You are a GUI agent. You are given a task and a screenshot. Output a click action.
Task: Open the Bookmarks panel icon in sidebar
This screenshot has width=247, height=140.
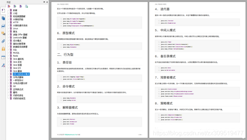click(x=3, y=11)
